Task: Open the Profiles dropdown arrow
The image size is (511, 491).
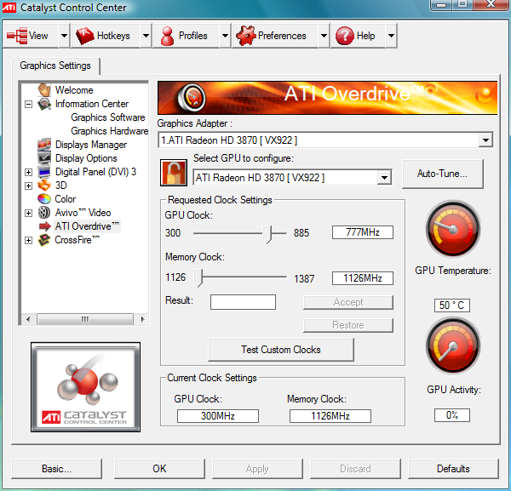Action: click(x=225, y=36)
